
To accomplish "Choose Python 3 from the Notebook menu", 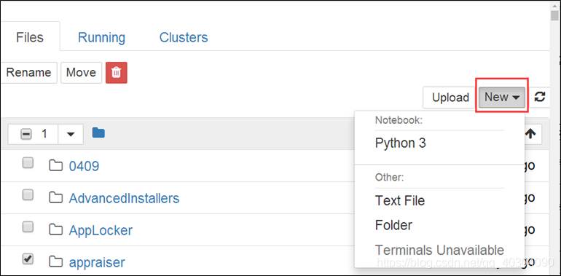I will pos(401,143).
